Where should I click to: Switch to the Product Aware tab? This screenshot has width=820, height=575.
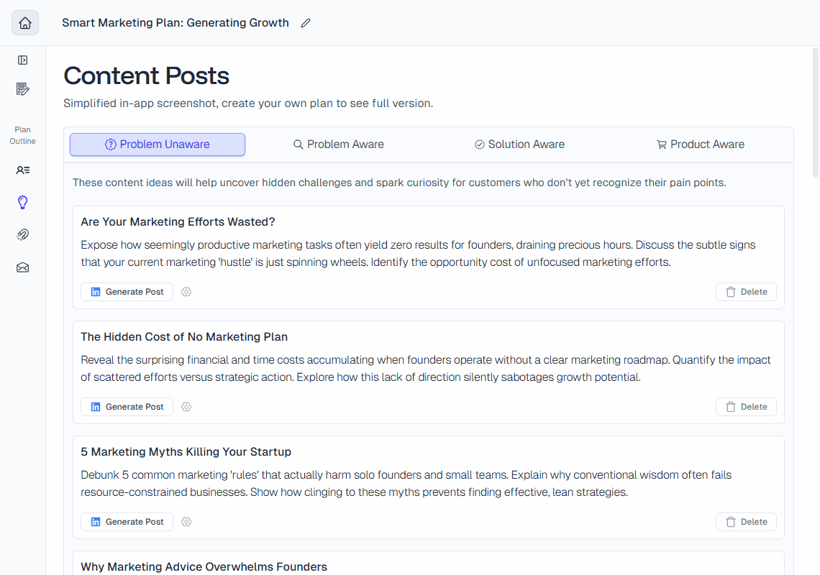coord(701,144)
